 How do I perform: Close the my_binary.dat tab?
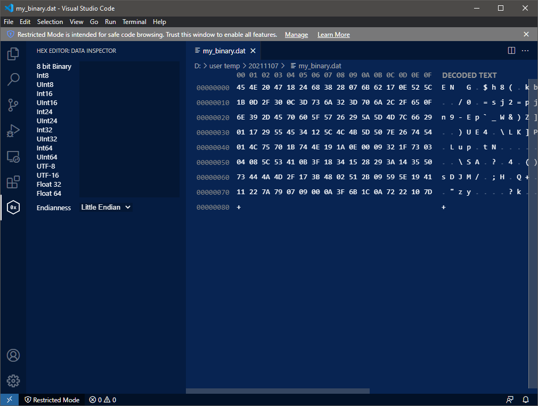pos(253,51)
